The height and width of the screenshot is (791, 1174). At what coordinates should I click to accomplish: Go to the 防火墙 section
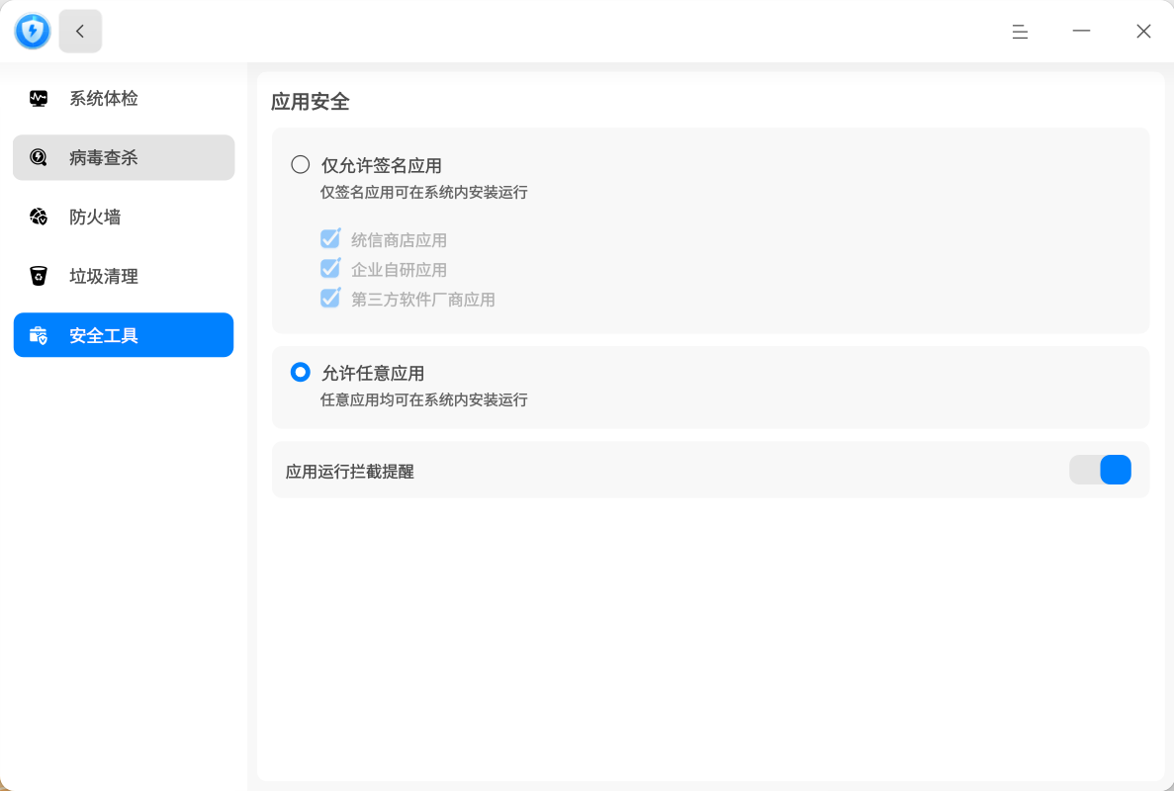(96, 218)
